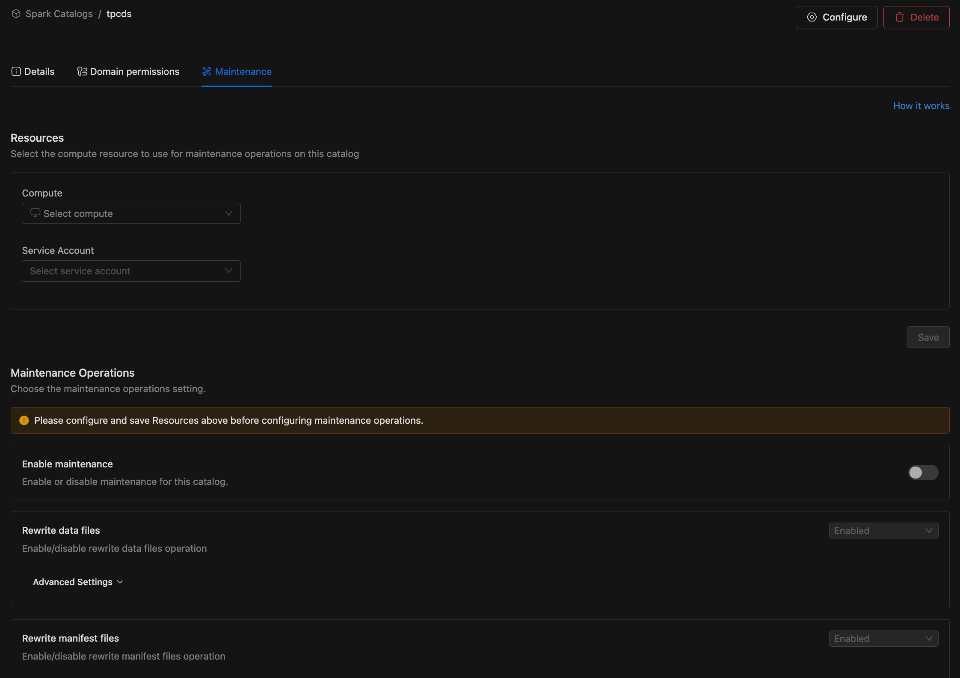The image size is (960, 678).
Task: Click the Domain permissions icon
Action: tap(82, 71)
